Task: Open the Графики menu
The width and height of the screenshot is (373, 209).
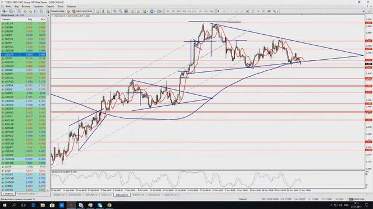Action: pos(38,6)
